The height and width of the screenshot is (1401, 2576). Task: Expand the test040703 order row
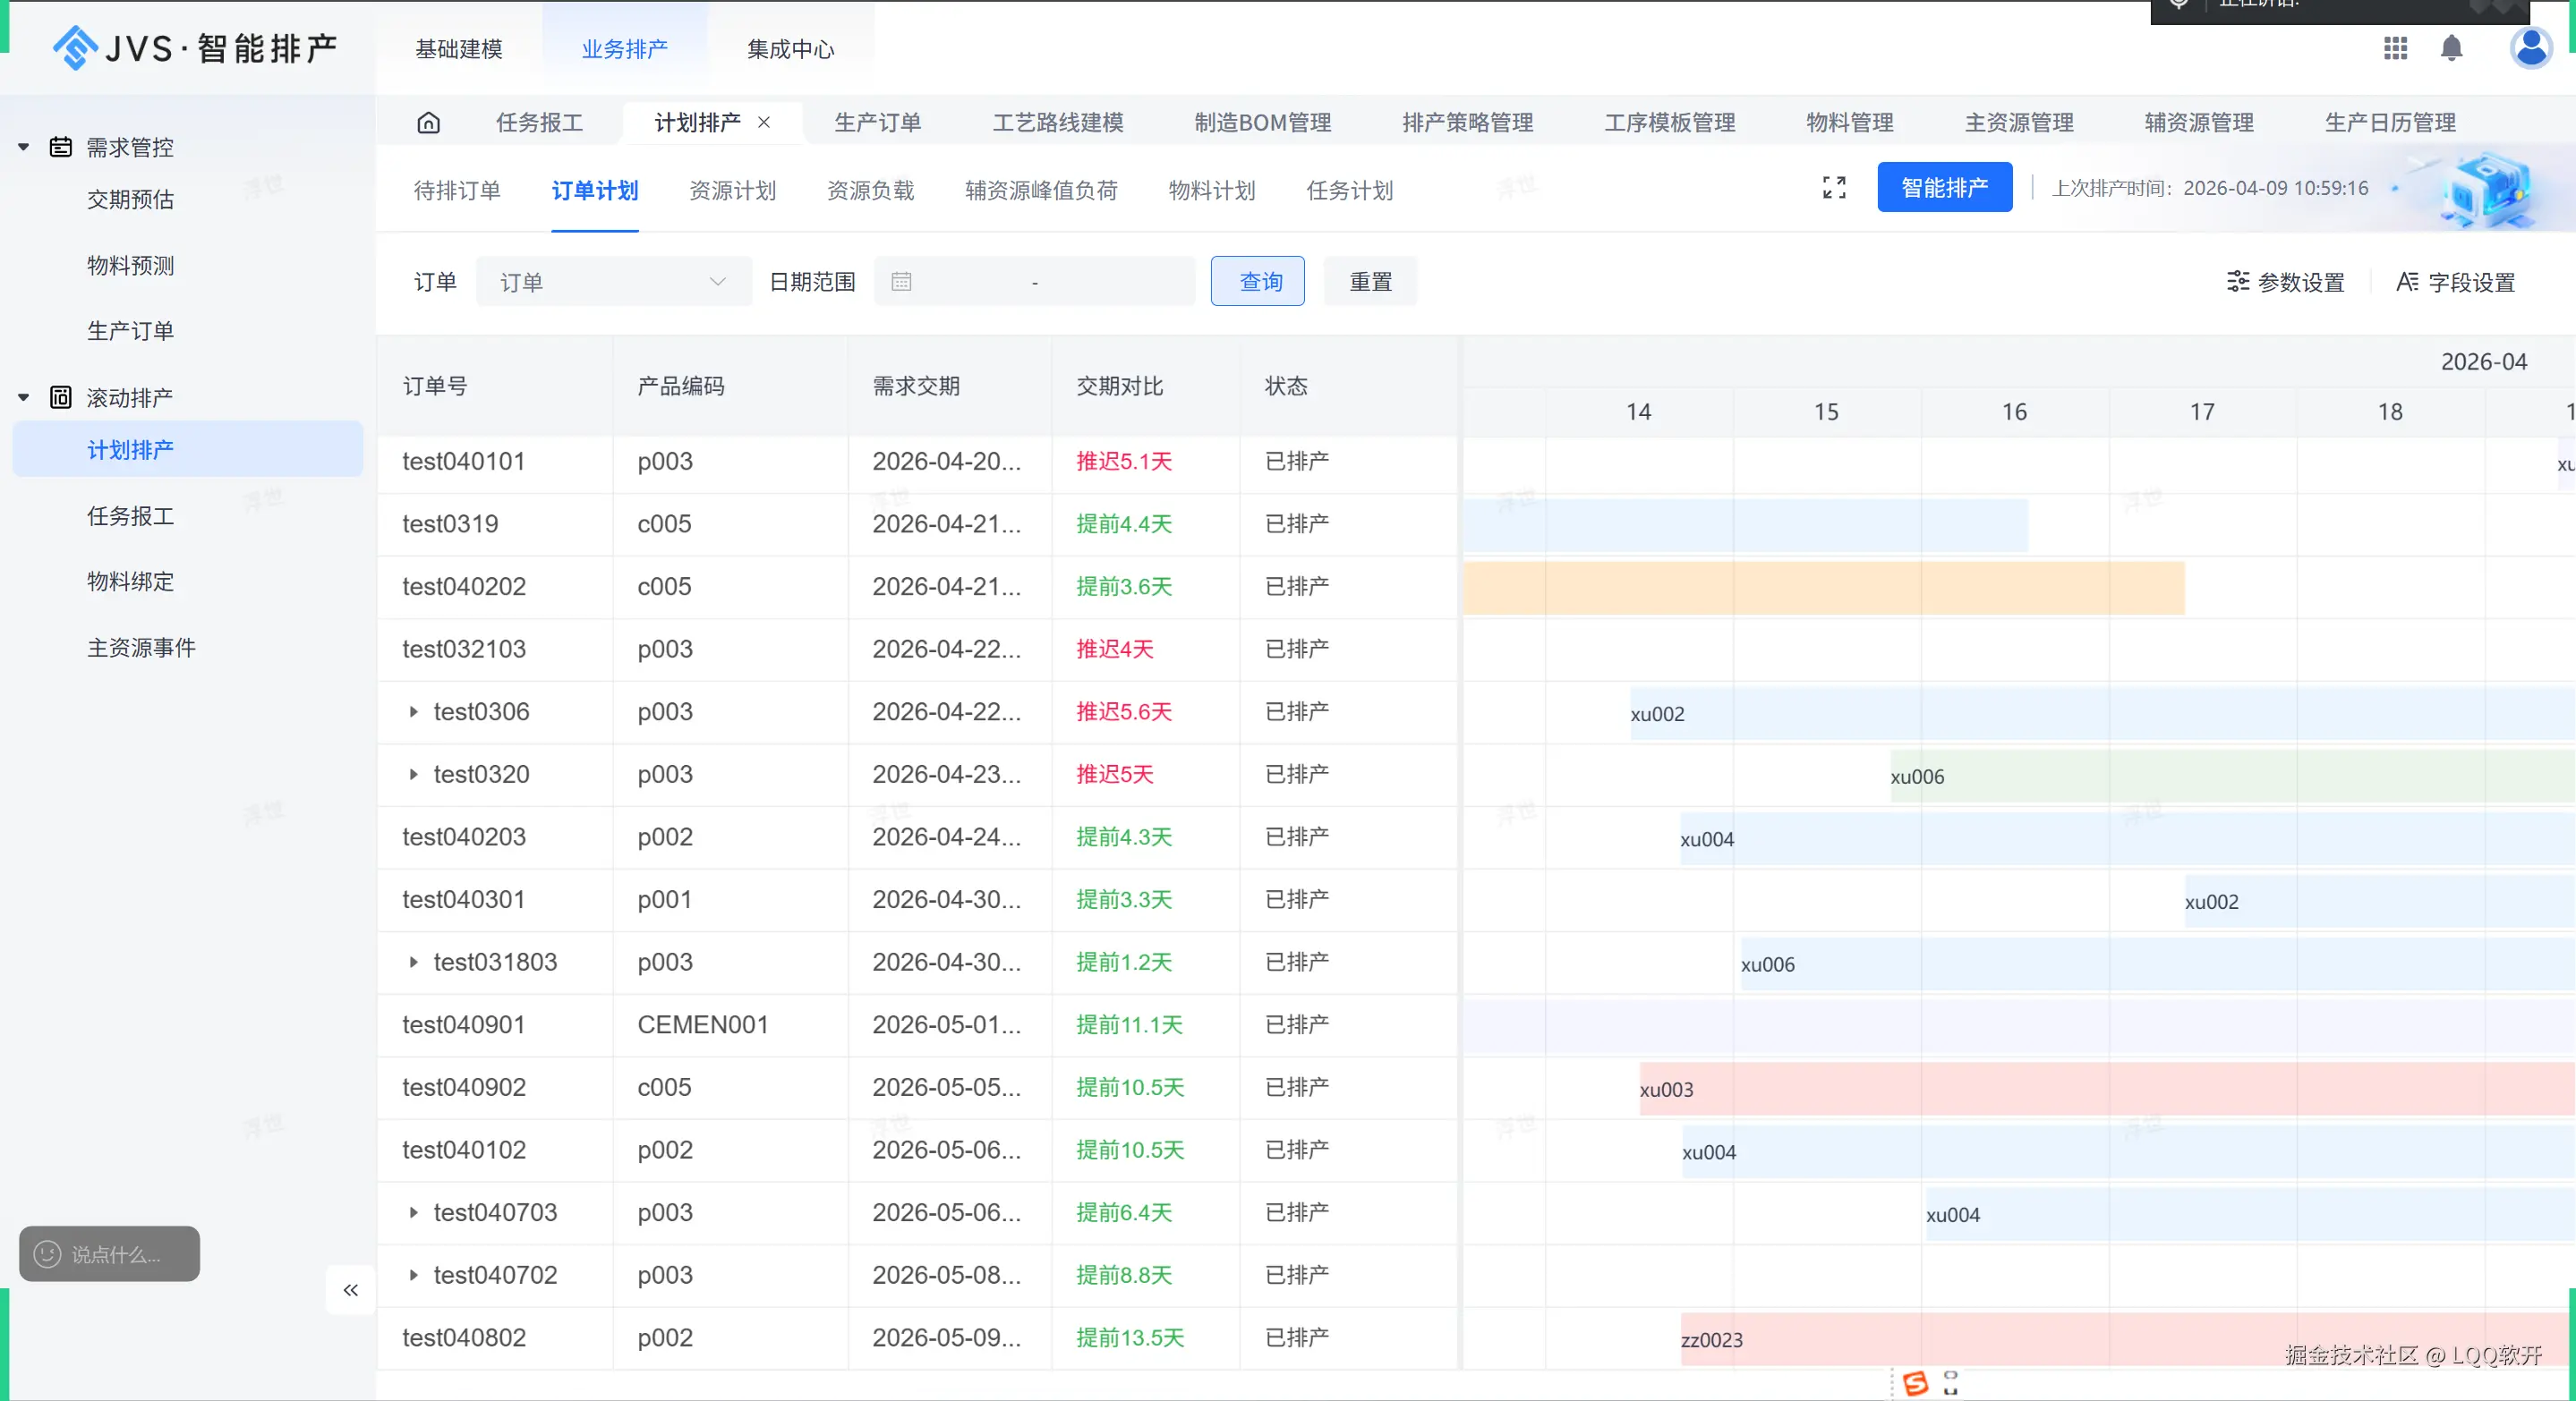coord(413,1212)
